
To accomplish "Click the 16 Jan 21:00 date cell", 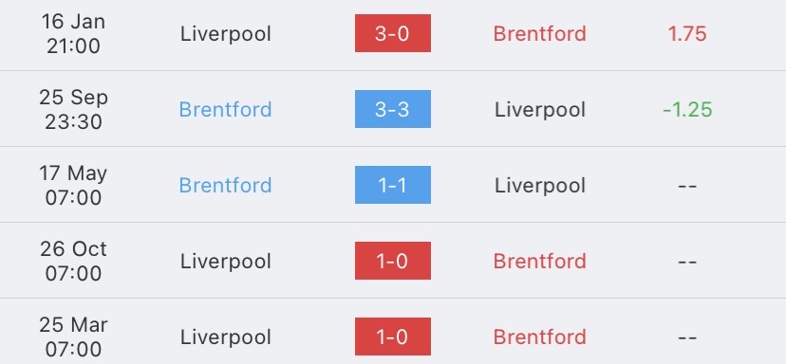I will (73, 33).
